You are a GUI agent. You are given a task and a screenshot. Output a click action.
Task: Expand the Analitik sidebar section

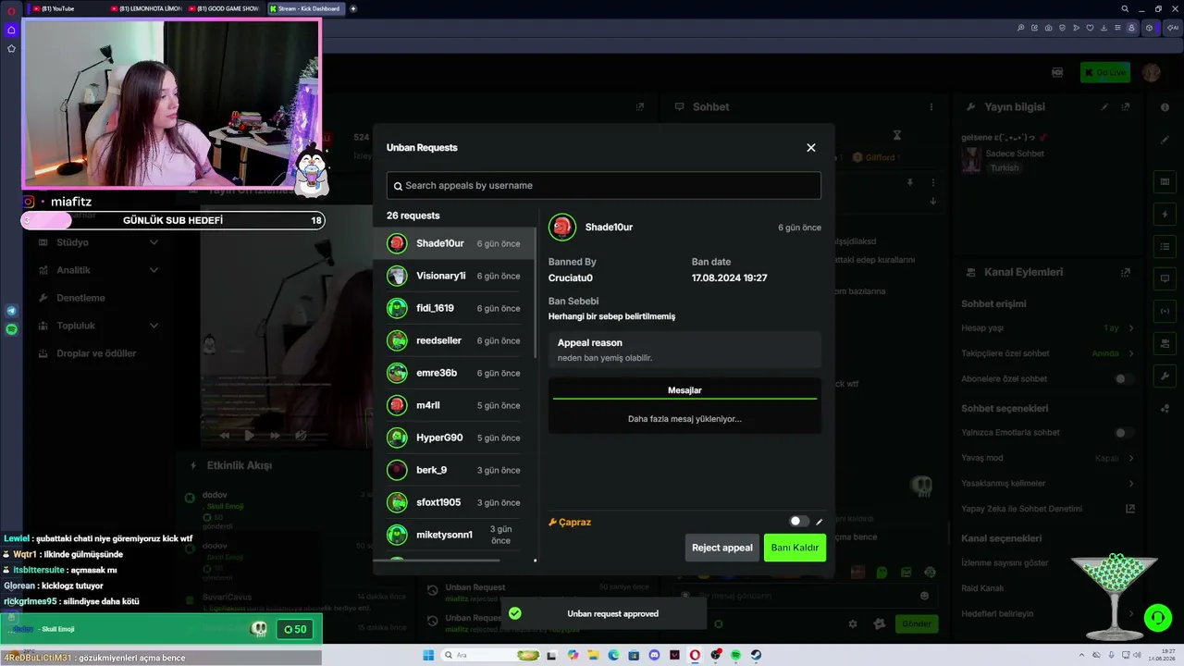tap(98, 270)
